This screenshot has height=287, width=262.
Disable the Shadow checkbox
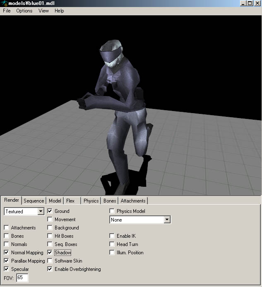click(50, 252)
